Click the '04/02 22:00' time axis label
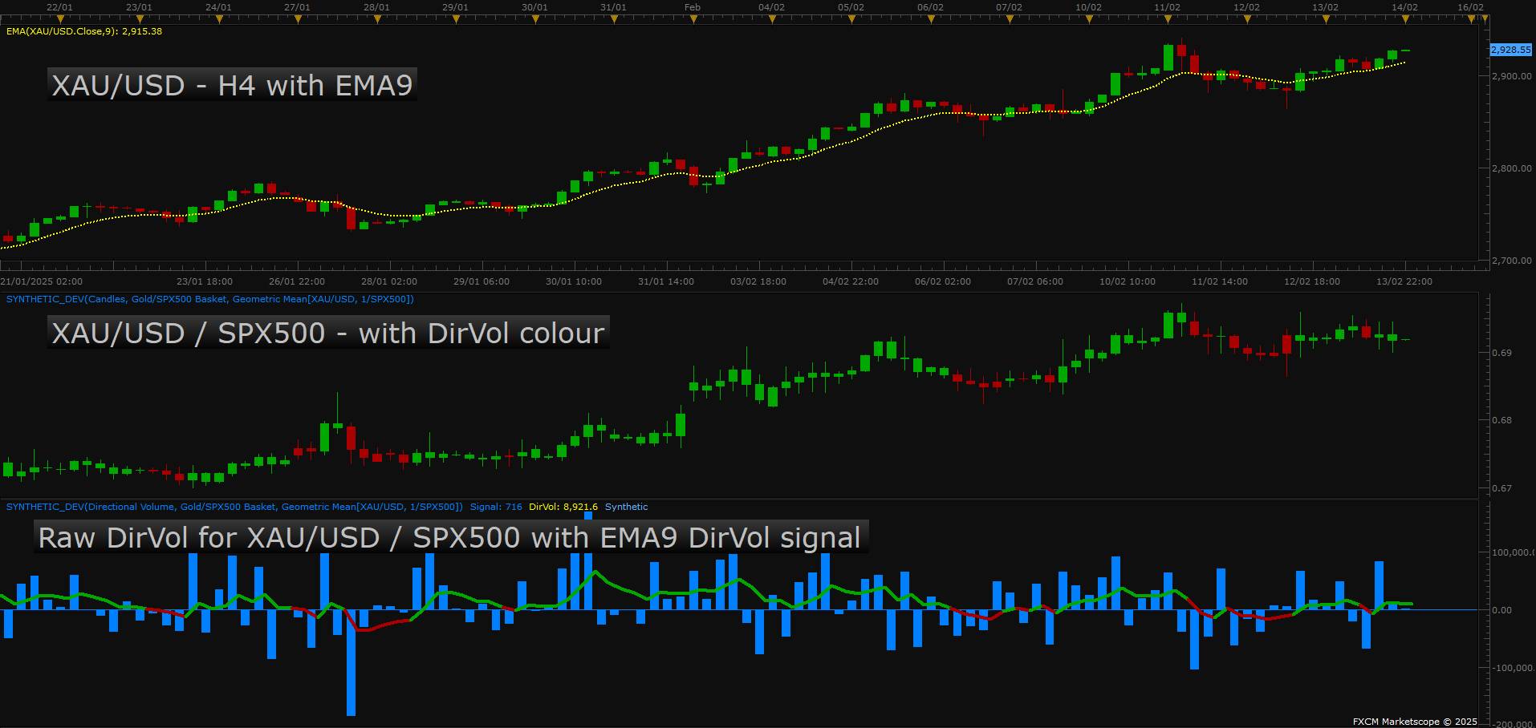Viewport: 1536px width, 728px height. click(851, 281)
